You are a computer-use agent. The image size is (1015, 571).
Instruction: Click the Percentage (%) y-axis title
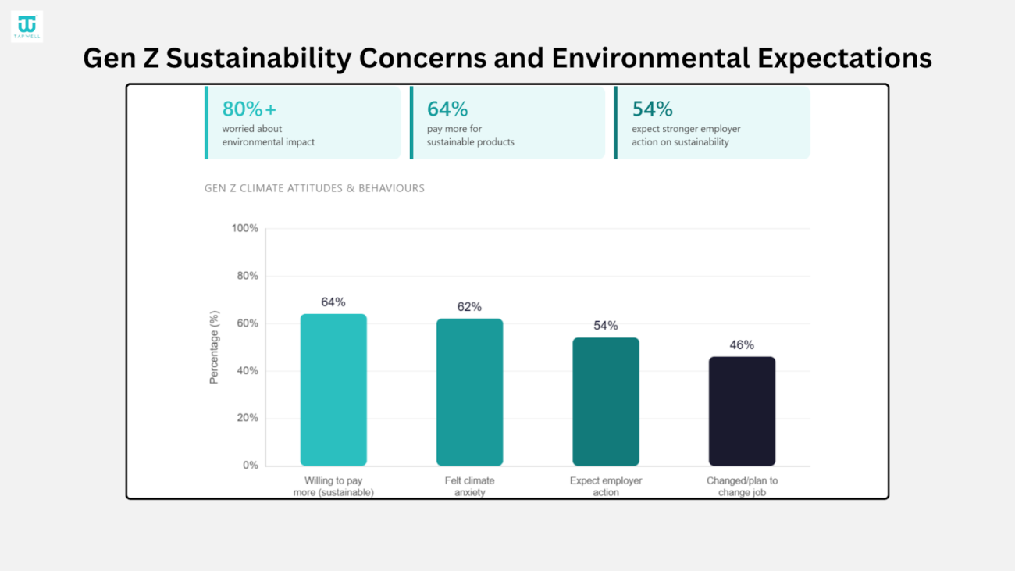(x=214, y=348)
